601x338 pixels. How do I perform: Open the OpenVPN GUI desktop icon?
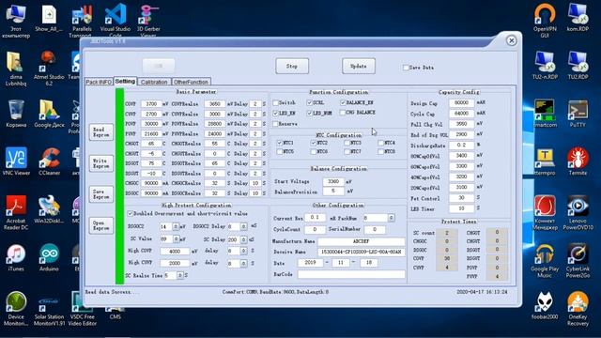coord(545,20)
